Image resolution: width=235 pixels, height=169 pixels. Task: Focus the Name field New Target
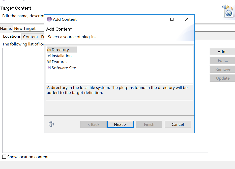pos(29,28)
